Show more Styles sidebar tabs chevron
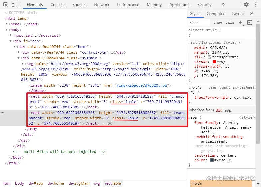Screen dimensions: 261x187 click(252, 13)
